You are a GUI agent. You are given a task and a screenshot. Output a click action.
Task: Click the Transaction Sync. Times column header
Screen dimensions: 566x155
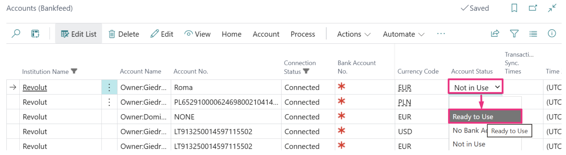point(519,63)
